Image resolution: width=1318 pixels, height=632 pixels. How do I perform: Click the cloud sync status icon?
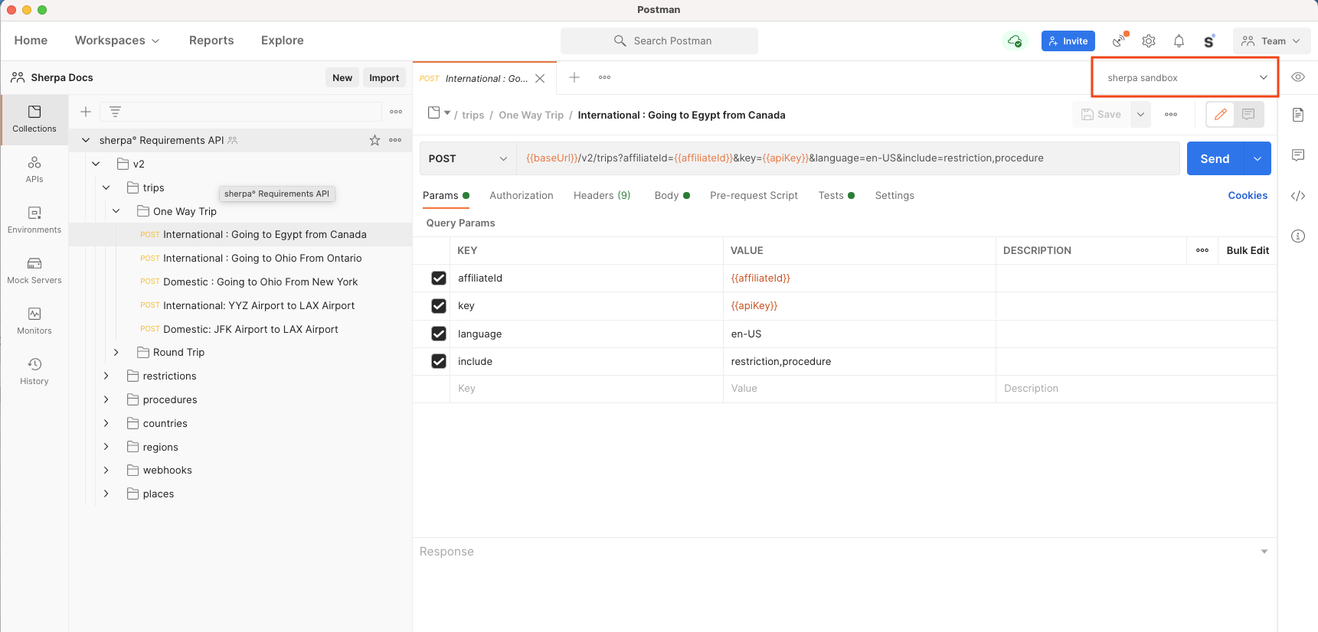[x=1015, y=41]
